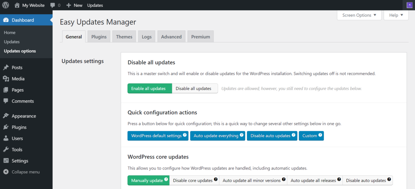The width and height of the screenshot is (415, 189).
Task: Click help icon on Manually update
Action: [x=166, y=180]
